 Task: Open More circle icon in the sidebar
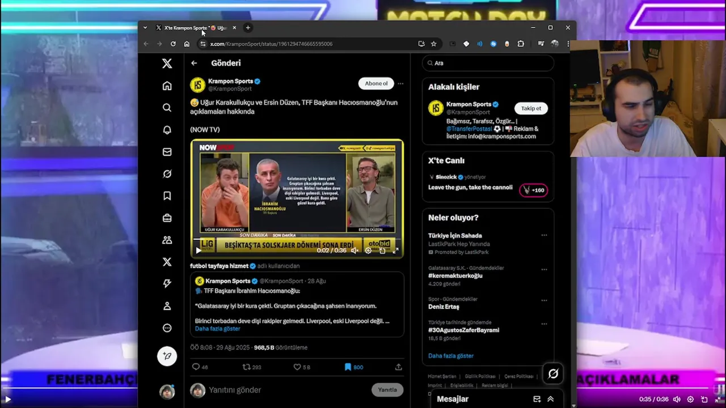[x=167, y=328]
